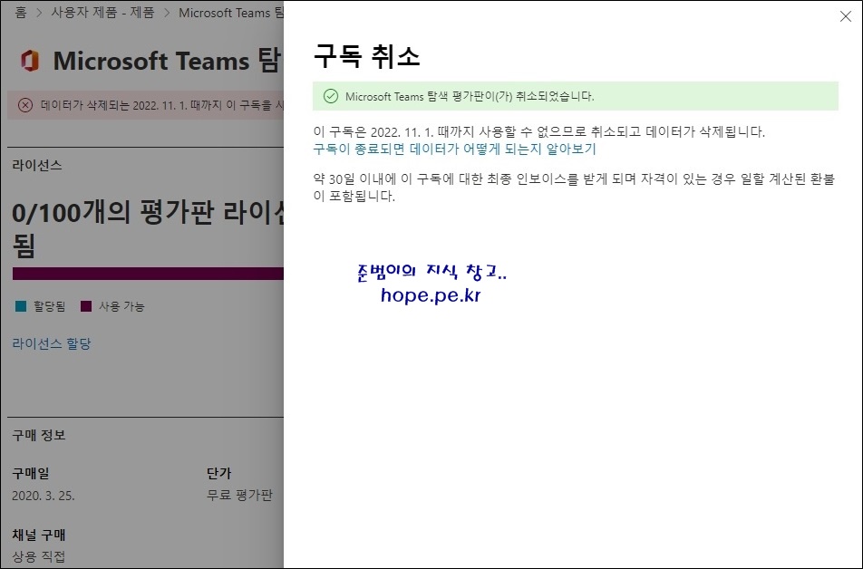863x569 pixels.
Task: Click the 채널 구매 label
Action: (38, 535)
